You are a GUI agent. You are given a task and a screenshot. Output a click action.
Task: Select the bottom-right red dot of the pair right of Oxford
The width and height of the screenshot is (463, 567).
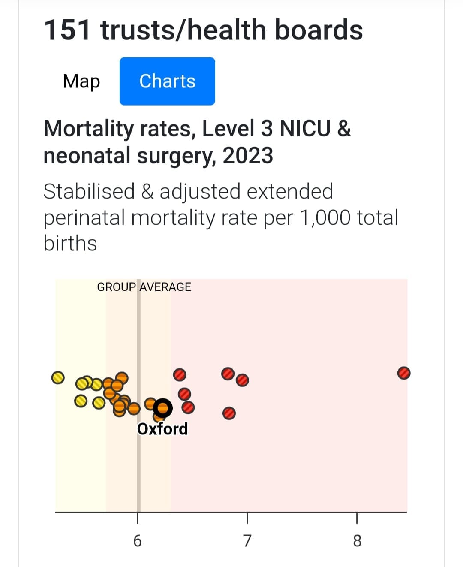click(188, 407)
